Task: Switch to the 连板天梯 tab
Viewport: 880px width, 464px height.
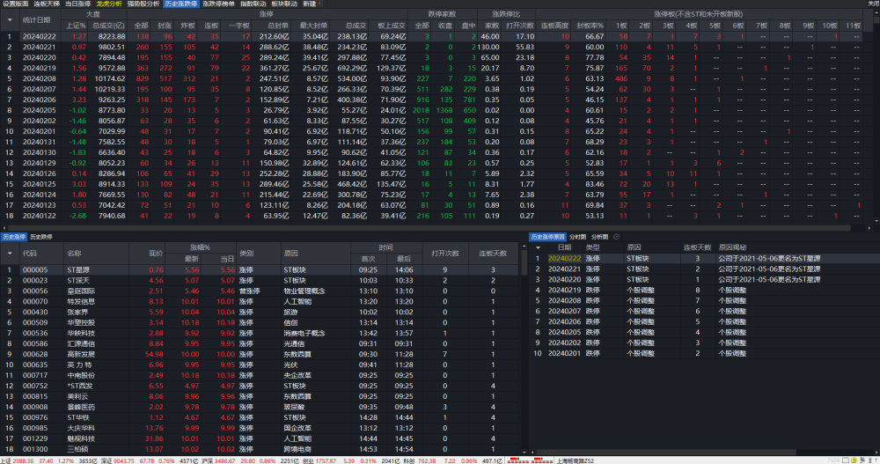Action: click(x=47, y=4)
